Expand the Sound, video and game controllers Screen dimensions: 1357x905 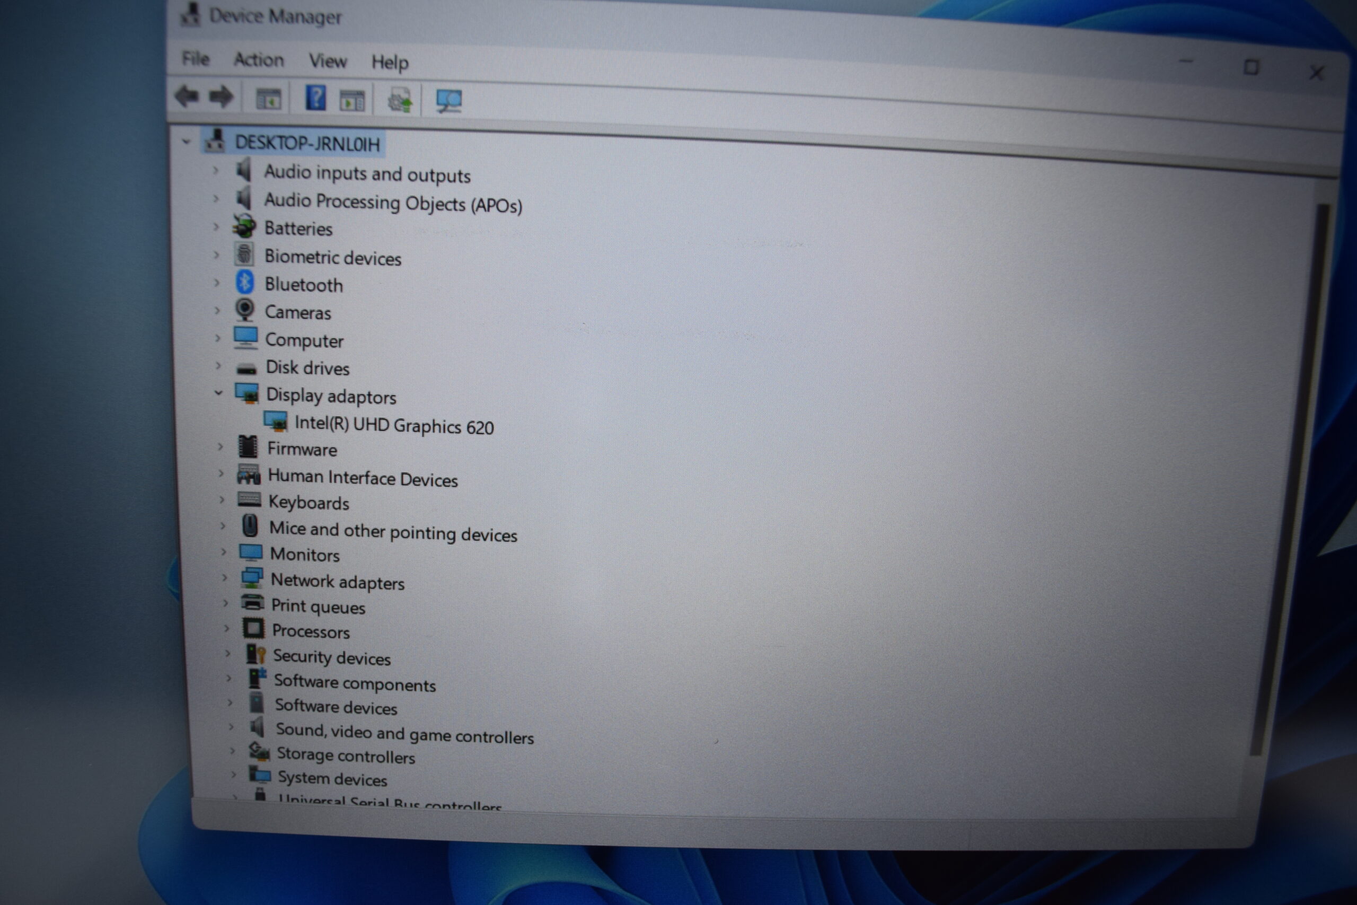[x=231, y=727]
